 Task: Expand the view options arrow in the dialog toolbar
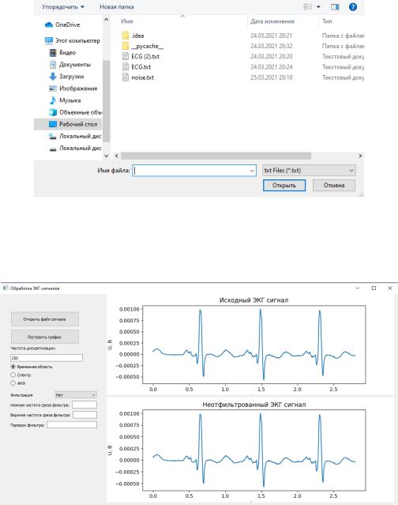(318, 7)
